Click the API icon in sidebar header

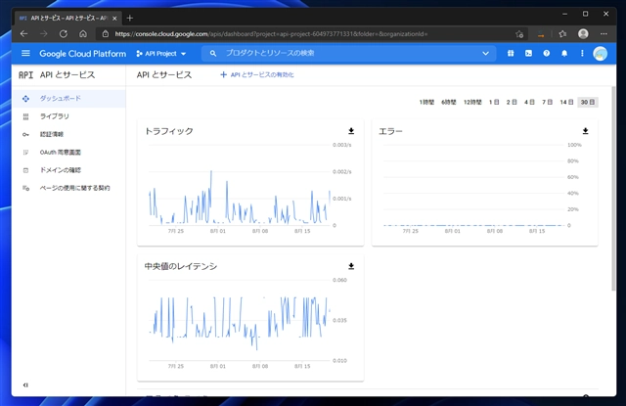click(x=26, y=74)
